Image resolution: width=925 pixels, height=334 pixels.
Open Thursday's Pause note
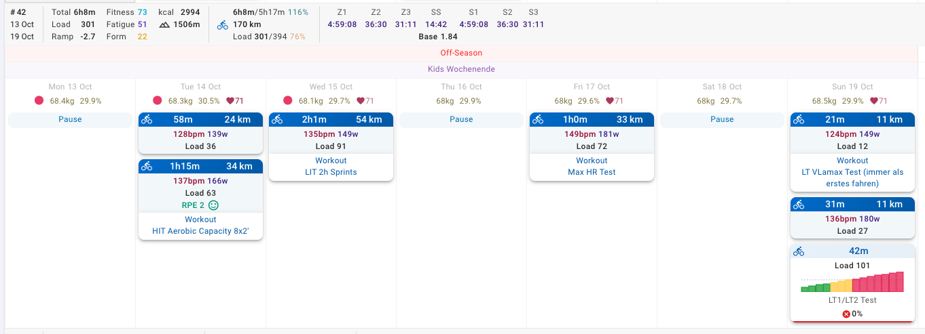pos(461,119)
